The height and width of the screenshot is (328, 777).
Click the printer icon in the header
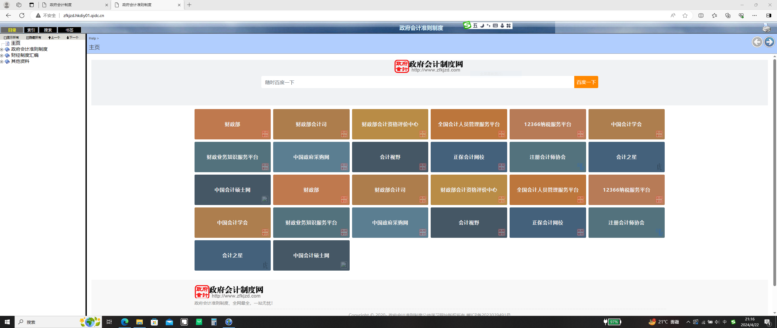pyautogui.click(x=766, y=28)
